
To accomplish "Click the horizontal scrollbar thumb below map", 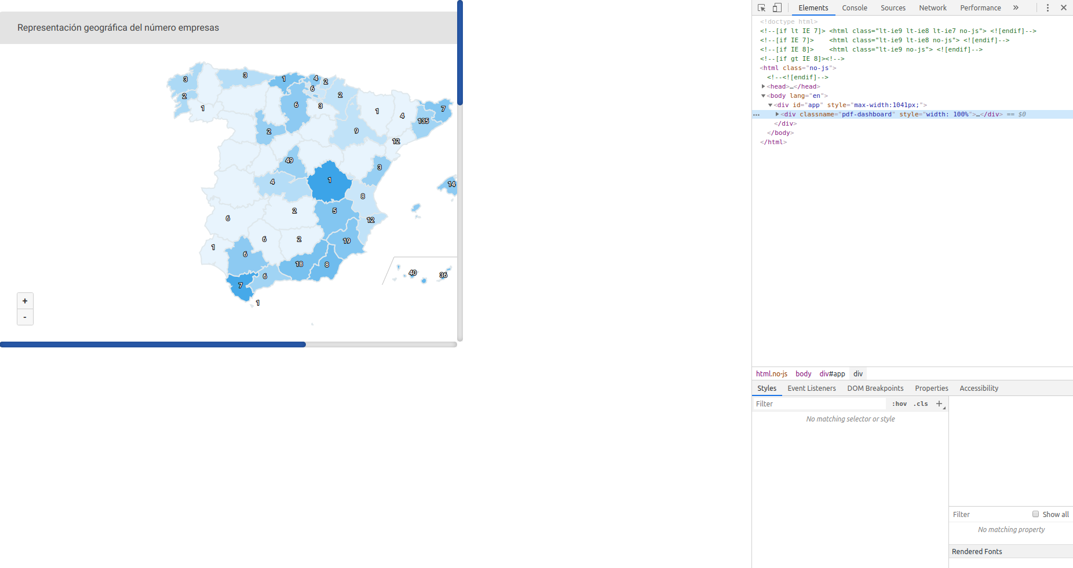I will pos(153,345).
